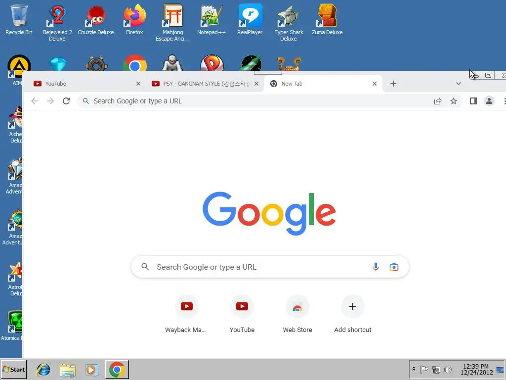Open Wayback Machine shortcut tile

pyautogui.click(x=186, y=314)
